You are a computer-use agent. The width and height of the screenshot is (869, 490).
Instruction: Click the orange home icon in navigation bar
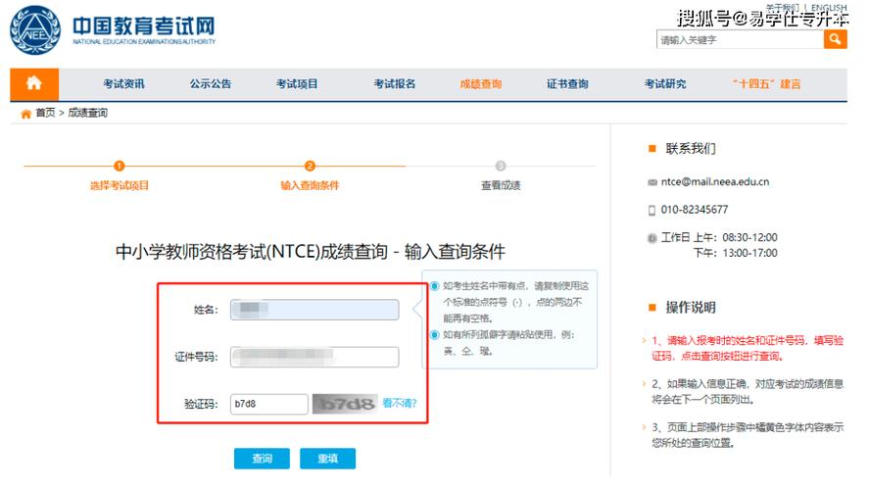tap(34, 83)
